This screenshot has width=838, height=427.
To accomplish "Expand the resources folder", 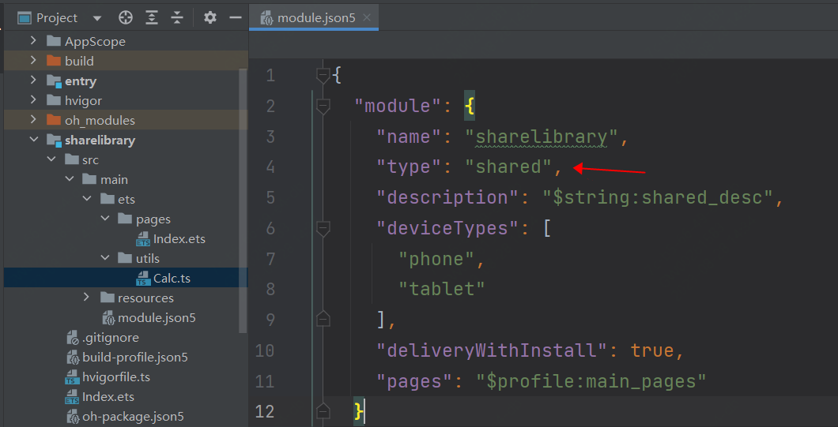I will (87, 298).
